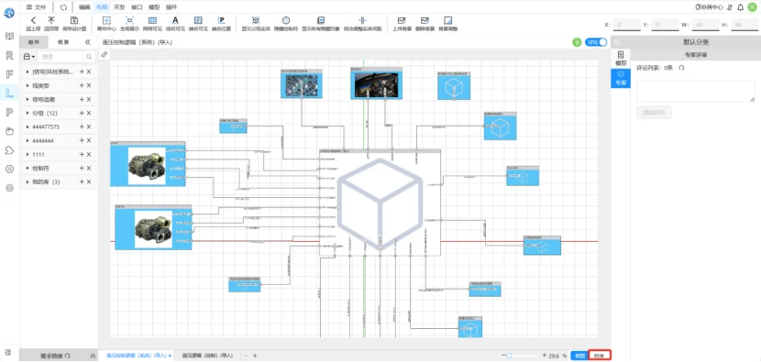Viewport: 761px width, 362px height.
Task: Click the 显示父级实体 toolbar icon
Action: [x=256, y=20]
